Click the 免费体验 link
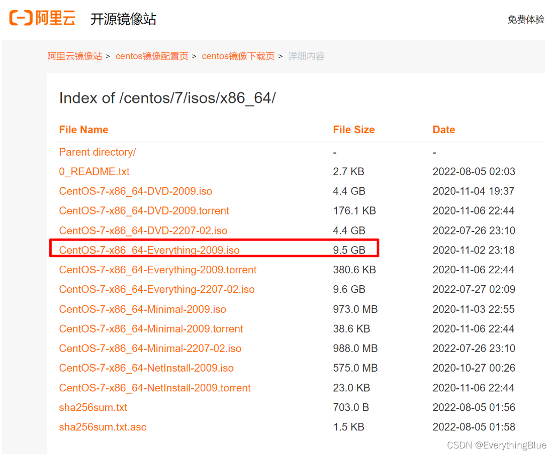This screenshot has width=554, height=455. pos(526,19)
